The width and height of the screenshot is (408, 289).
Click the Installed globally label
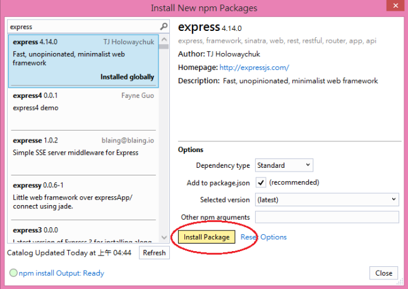pyautogui.click(x=127, y=77)
